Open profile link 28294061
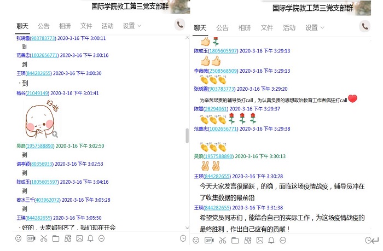383x251 pixels. coord(217,109)
